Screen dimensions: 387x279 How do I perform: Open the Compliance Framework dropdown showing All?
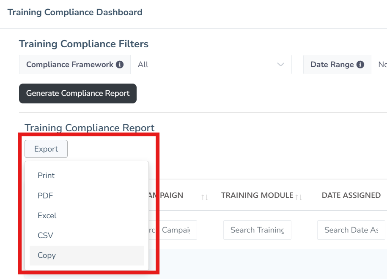point(211,65)
